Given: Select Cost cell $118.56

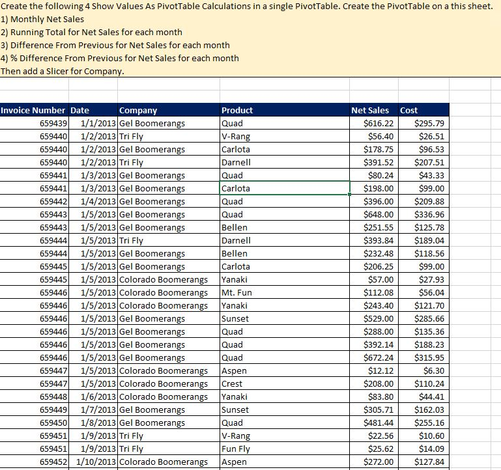Looking at the screenshot, I should tap(423, 253).
